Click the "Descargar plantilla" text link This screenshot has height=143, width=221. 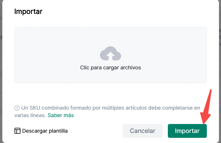point(45,131)
